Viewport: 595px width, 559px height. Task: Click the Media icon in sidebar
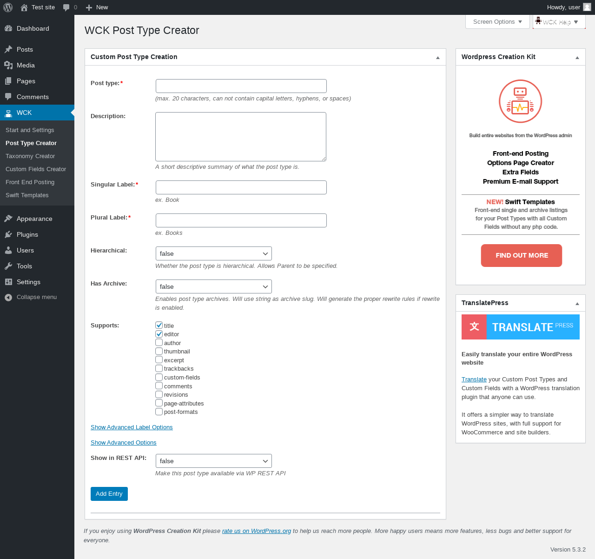point(8,65)
